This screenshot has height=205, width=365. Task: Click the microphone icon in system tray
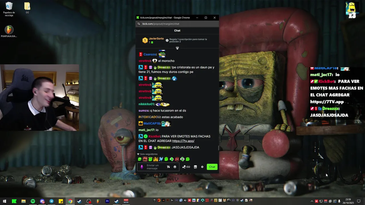pos(339,201)
